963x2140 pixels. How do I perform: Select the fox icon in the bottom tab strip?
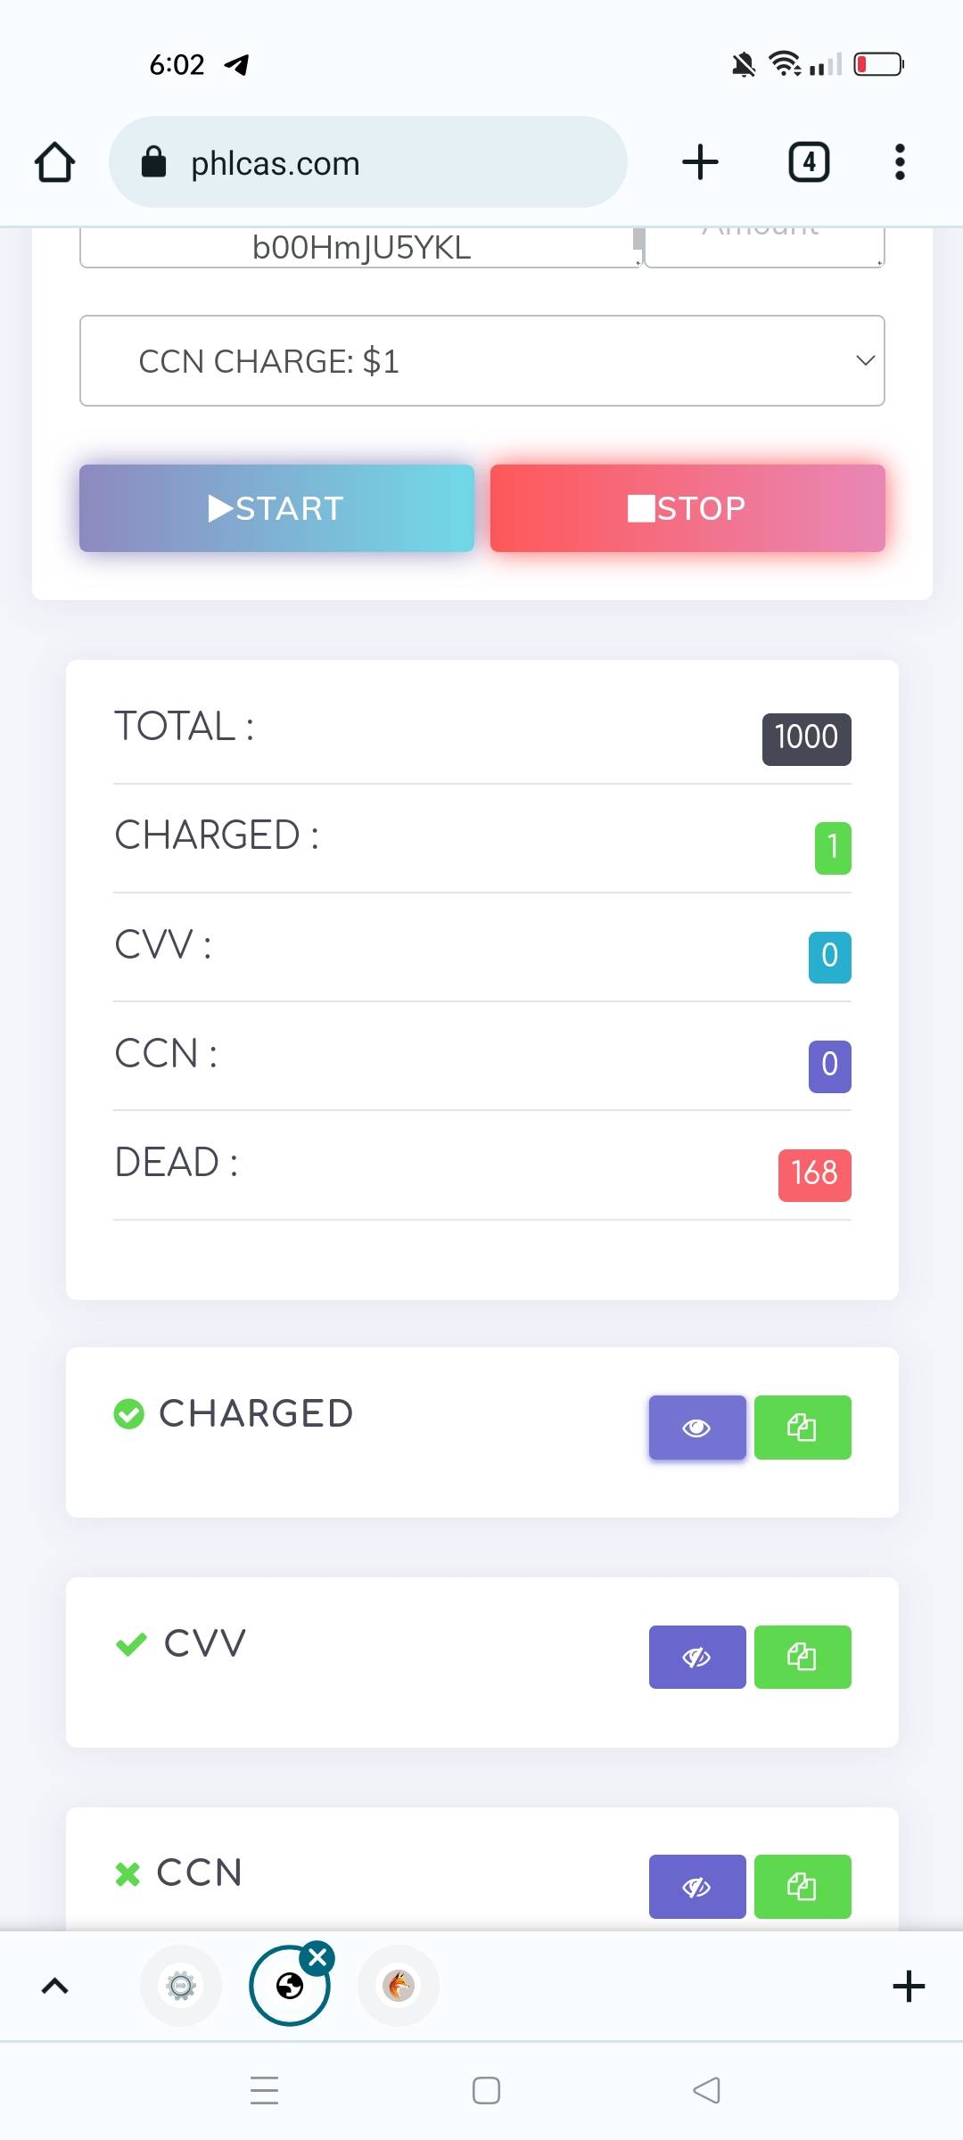tap(399, 1986)
